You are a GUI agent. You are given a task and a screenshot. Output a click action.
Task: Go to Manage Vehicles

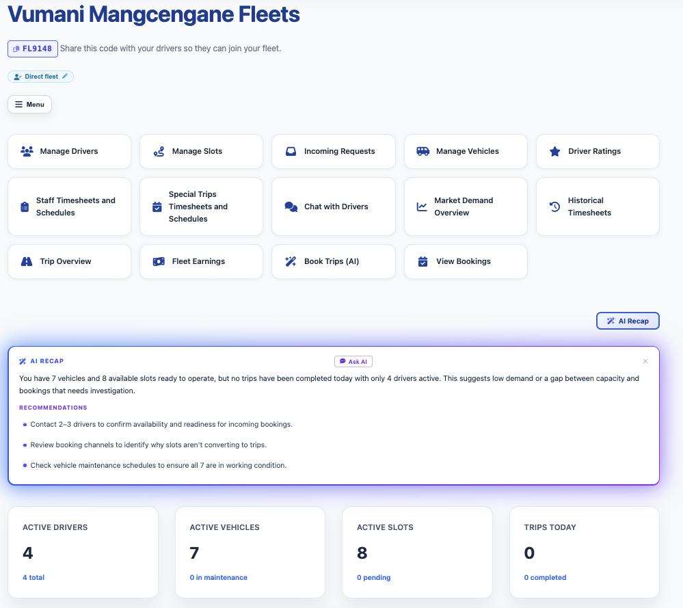pyautogui.click(x=466, y=151)
